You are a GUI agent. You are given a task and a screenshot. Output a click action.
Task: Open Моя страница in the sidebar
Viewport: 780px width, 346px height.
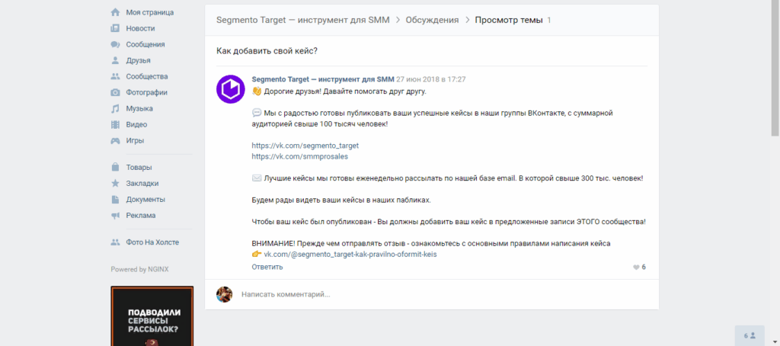150,12
